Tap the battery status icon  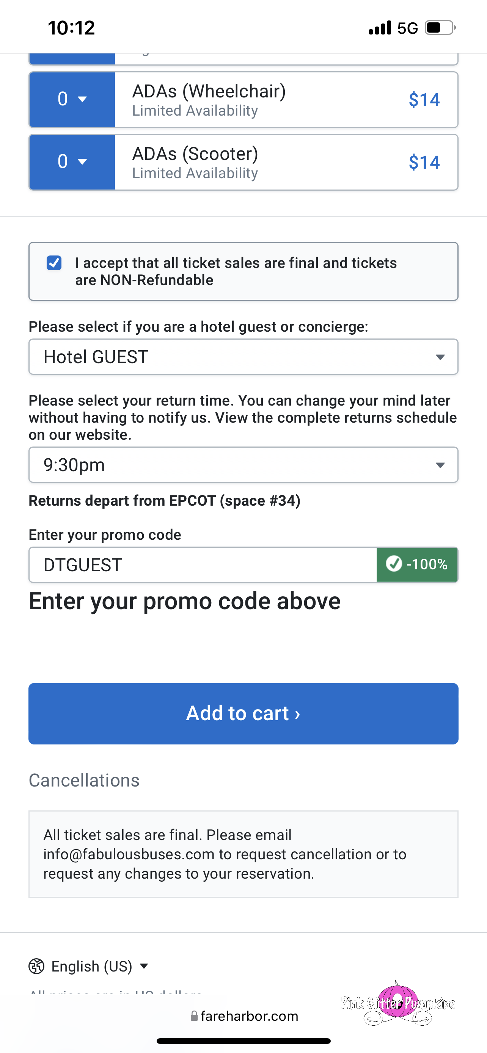[x=440, y=28]
